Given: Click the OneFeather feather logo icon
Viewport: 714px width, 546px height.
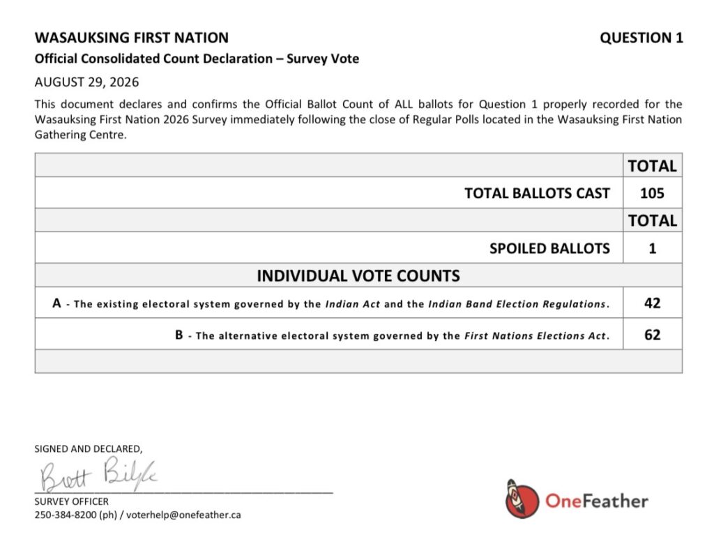Looking at the screenshot, I should 522,499.
